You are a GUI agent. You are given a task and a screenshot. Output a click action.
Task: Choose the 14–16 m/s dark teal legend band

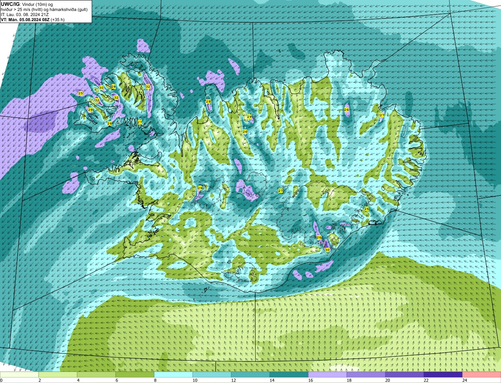coord(289,375)
